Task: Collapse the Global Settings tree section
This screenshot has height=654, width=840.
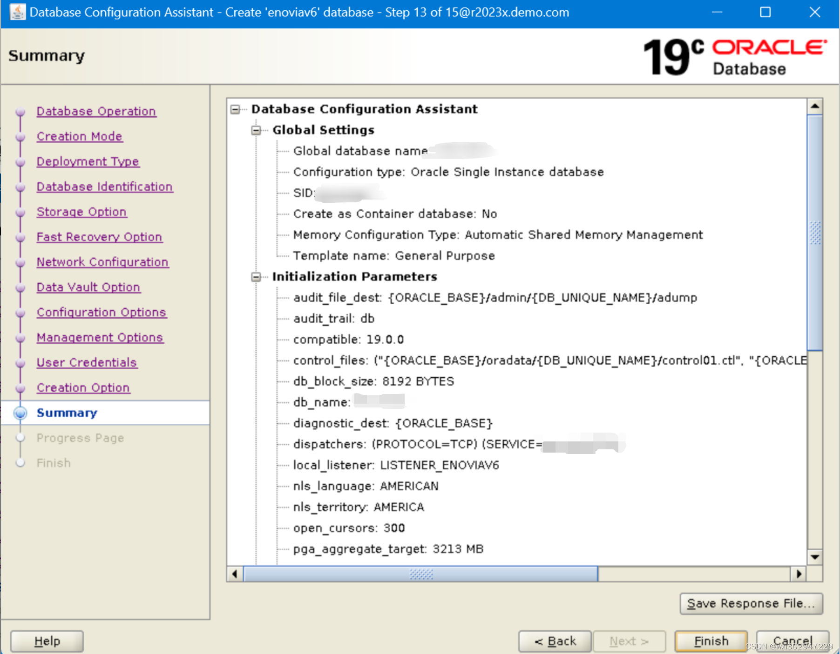Action: pyautogui.click(x=256, y=131)
